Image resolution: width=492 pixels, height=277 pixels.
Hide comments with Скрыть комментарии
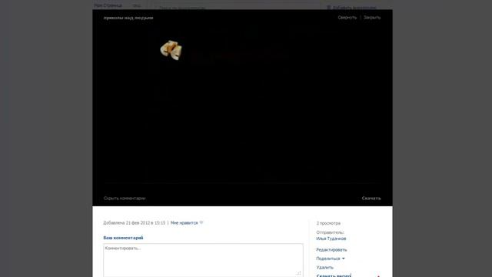click(x=125, y=199)
